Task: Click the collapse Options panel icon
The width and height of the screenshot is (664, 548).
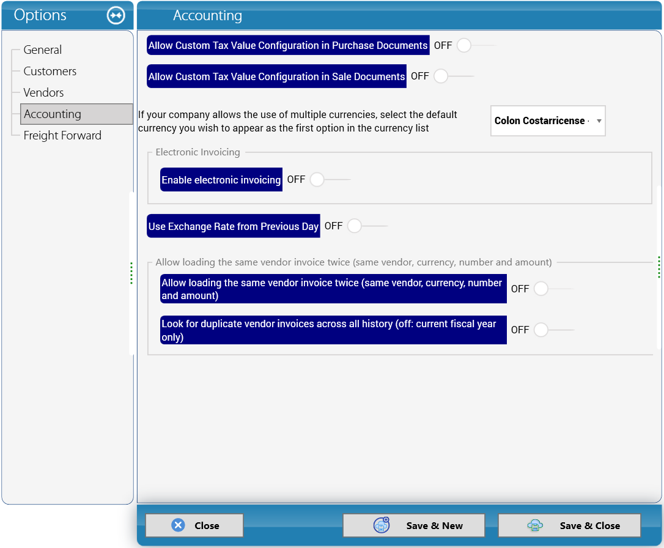Action: tap(116, 16)
